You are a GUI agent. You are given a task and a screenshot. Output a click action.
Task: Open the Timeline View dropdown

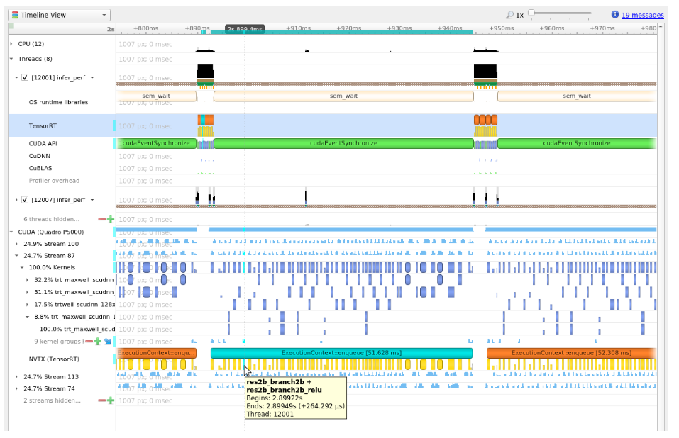point(60,15)
